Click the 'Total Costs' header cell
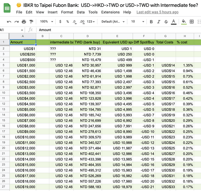The width and height of the screenshot is (201, 191). pos(165,42)
